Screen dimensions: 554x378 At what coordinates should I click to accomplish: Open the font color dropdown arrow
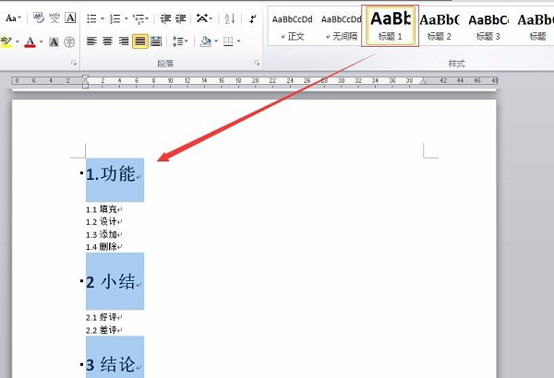click(x=41, y=42)
